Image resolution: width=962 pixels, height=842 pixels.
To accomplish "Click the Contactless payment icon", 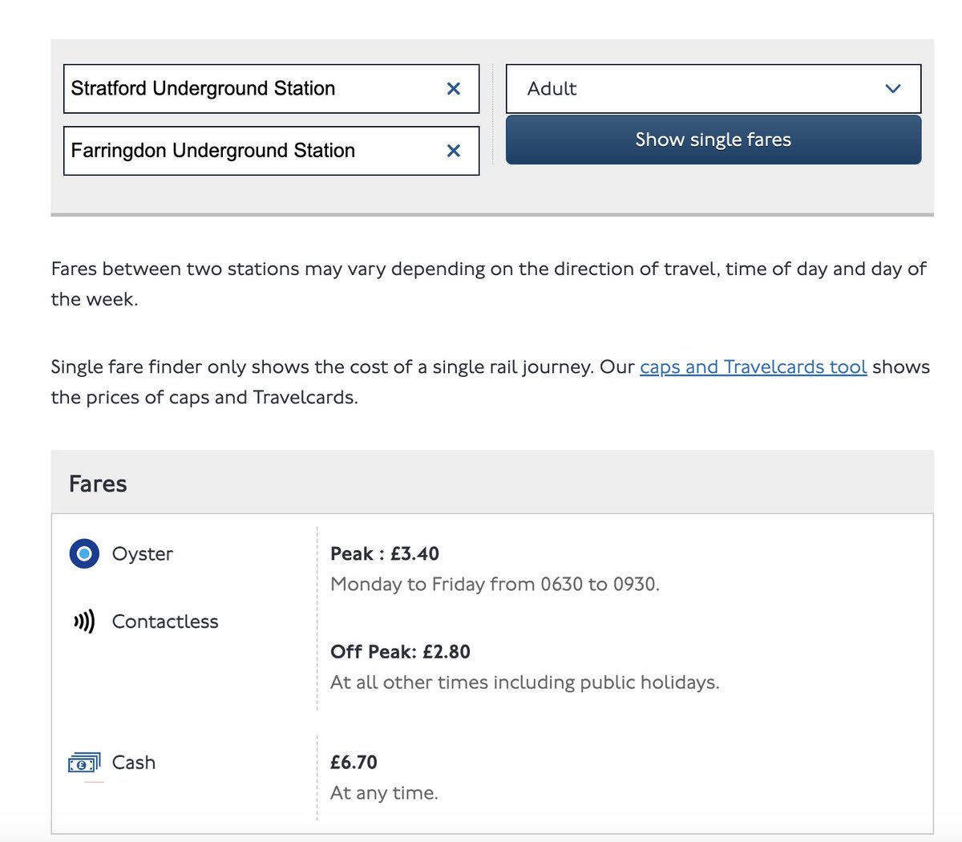I will (x=84, y=621).
